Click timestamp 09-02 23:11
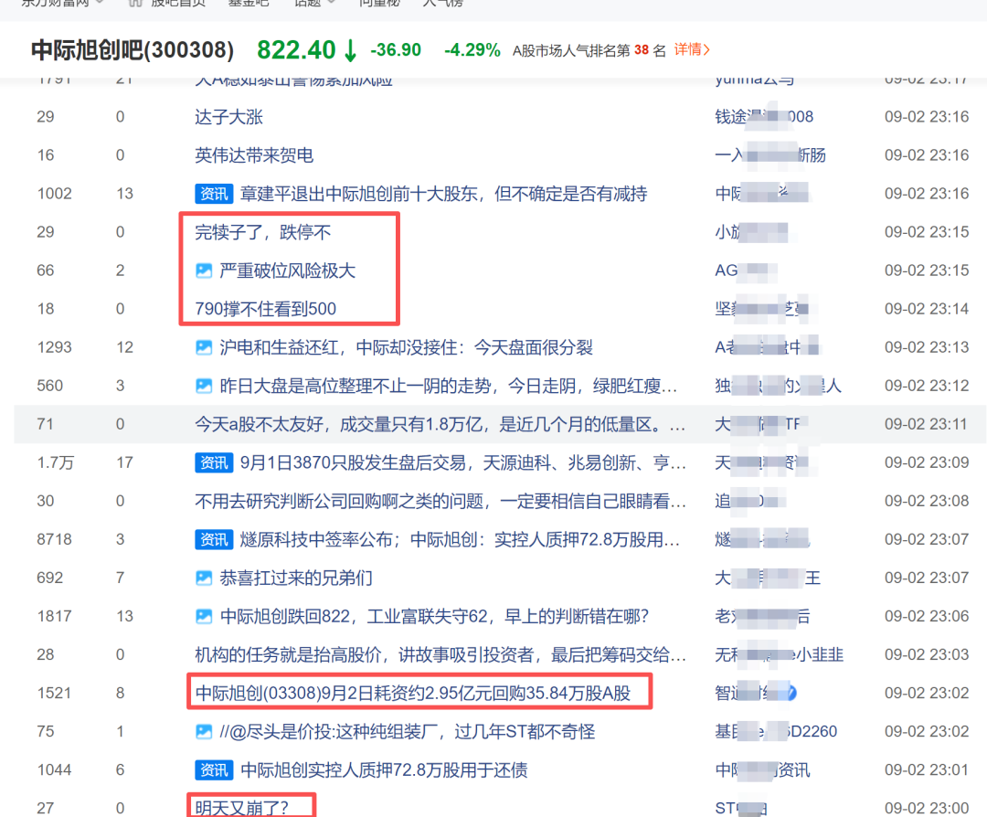Screen dimensions: 987x817 click(927, 424)
